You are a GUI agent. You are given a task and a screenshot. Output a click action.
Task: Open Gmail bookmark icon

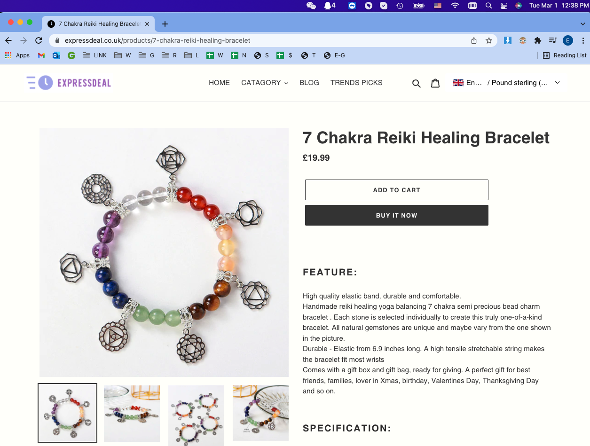[x=41, y=55]
